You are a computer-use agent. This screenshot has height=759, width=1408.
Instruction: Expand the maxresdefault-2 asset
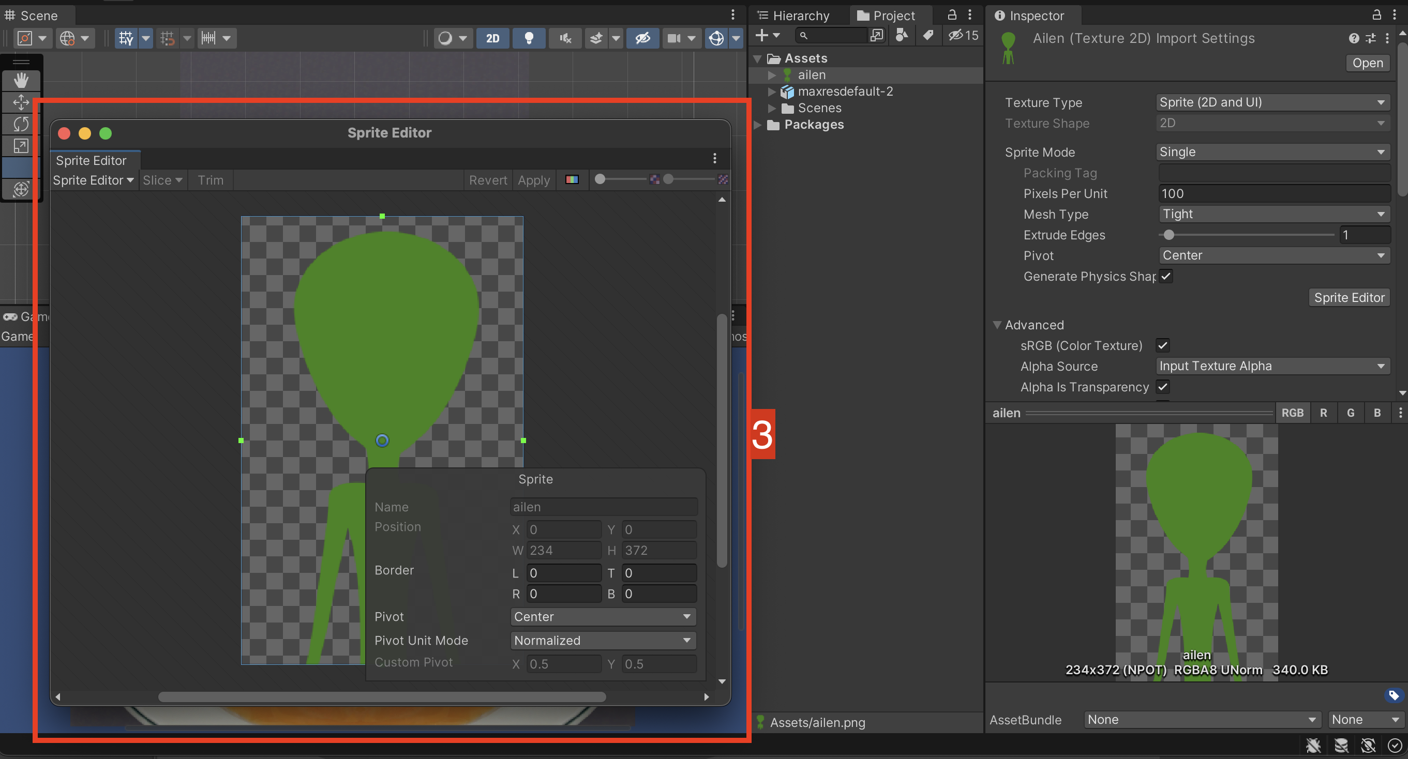(772, 91)
